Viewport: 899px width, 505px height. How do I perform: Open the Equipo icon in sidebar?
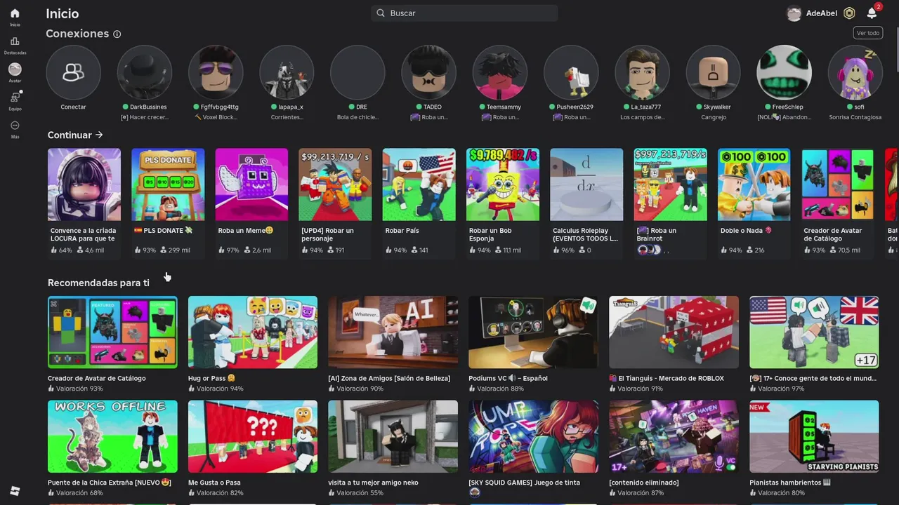15,97
